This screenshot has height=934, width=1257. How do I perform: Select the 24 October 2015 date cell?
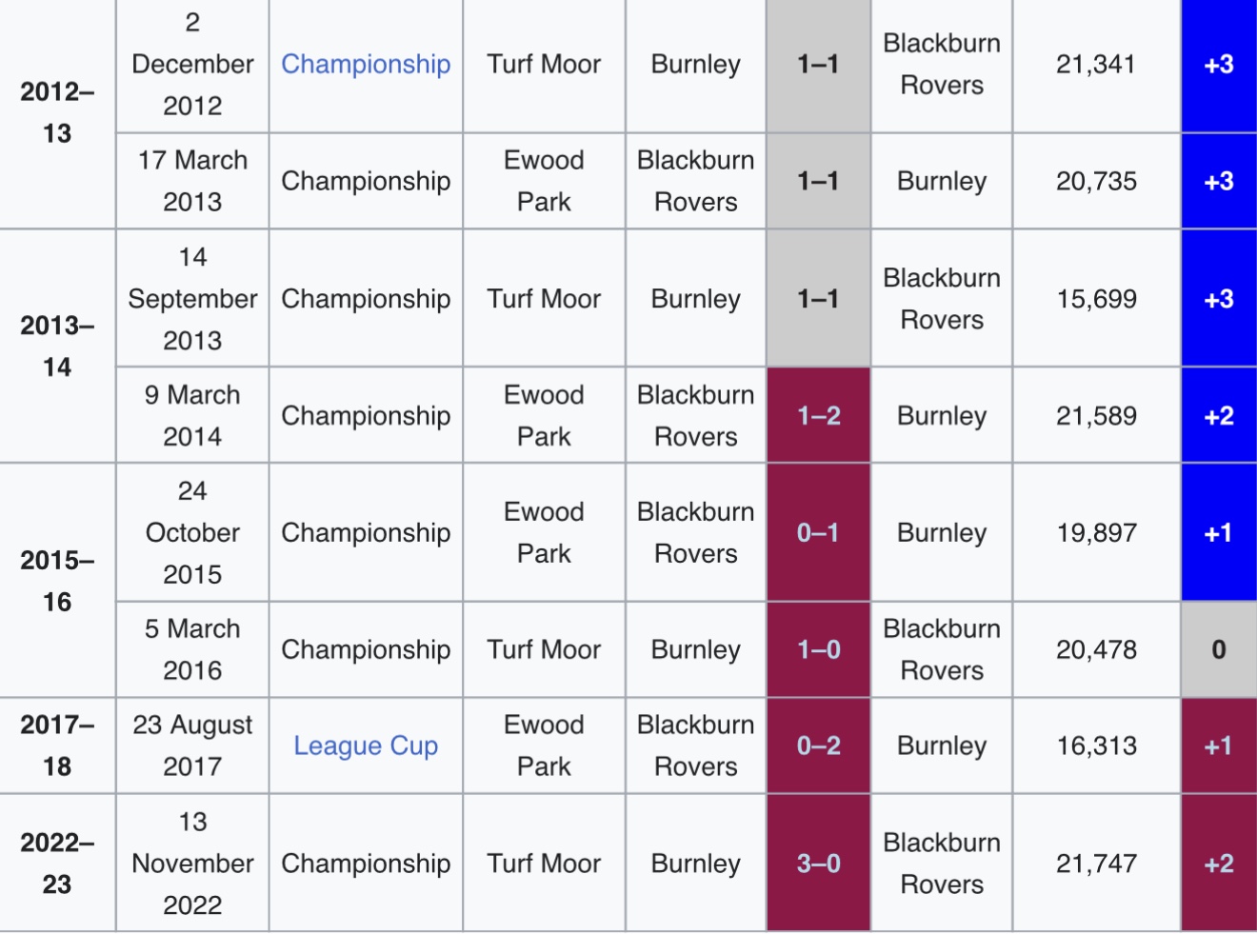192,533
